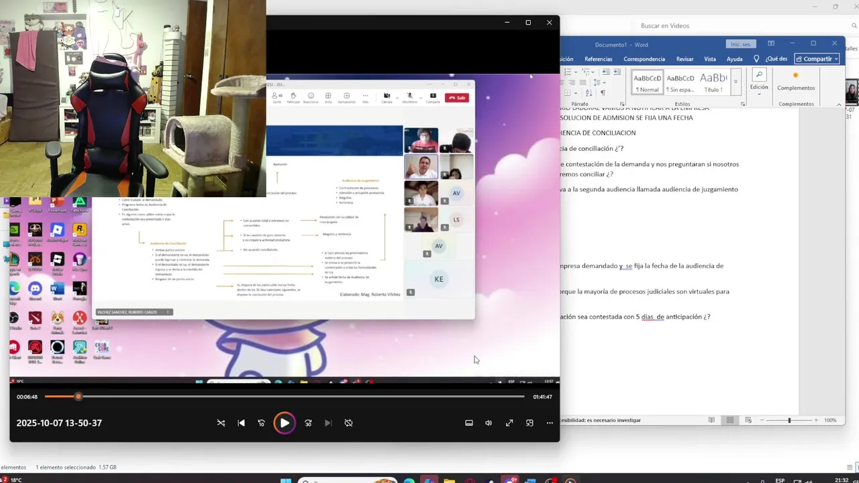Image resolution: width=859 pixels, height=483 pixels.
Task: Open subtitles and captions icon in player
Action: point(469,423)
